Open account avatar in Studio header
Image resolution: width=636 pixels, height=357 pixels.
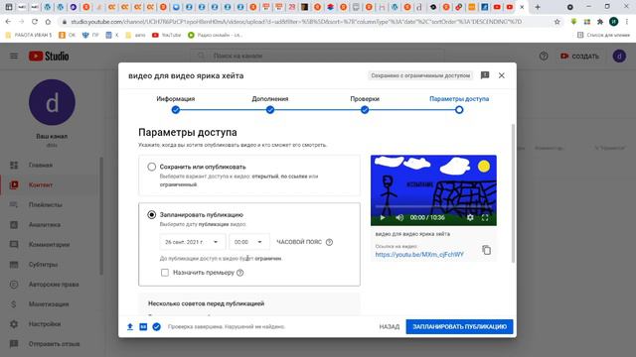click(x=619, y=57)
